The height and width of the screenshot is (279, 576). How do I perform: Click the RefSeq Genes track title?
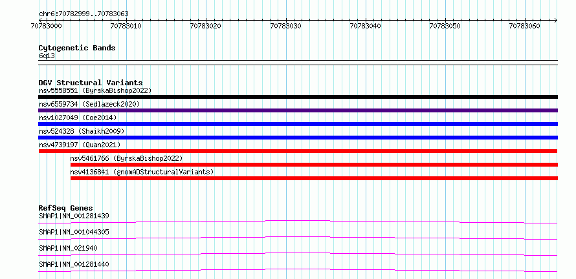(x=66, y=208)
